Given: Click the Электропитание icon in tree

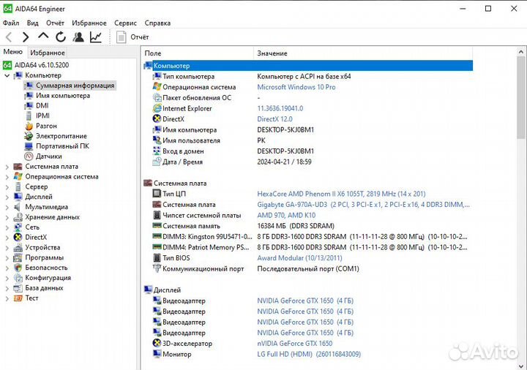Looking at the screenshot, I should (29, 136).
